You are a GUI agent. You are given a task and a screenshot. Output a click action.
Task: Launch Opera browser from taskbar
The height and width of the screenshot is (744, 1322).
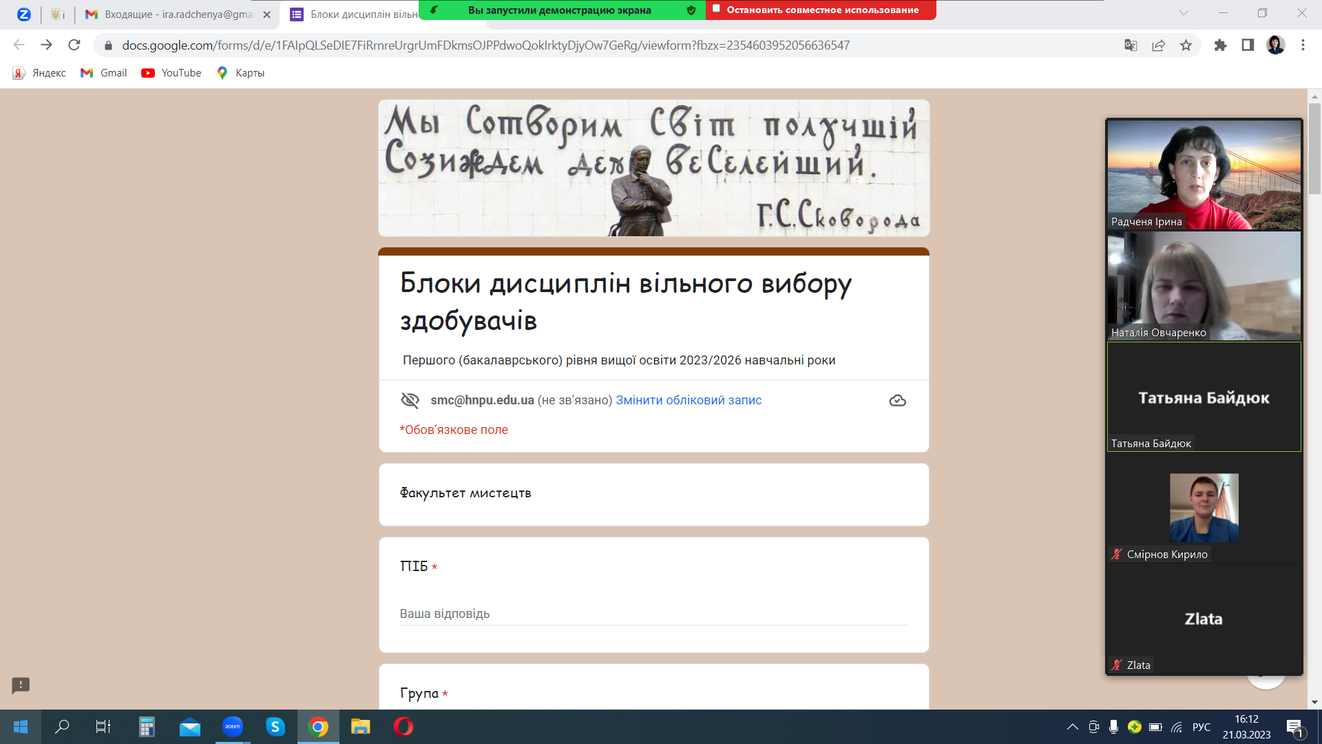403,727
